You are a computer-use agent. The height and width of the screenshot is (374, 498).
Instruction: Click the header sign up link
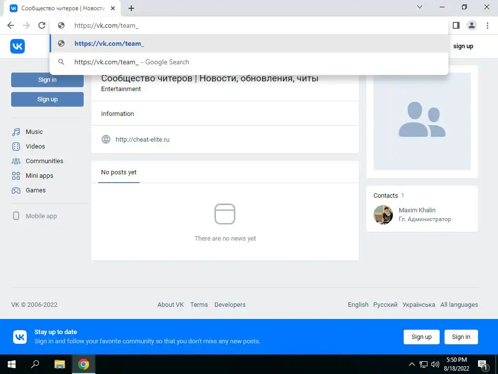463,46
